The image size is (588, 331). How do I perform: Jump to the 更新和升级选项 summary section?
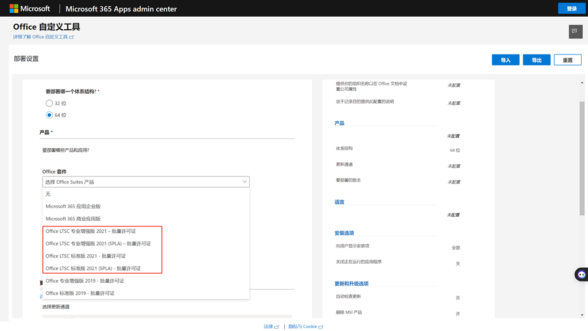[x=351, y=284]
